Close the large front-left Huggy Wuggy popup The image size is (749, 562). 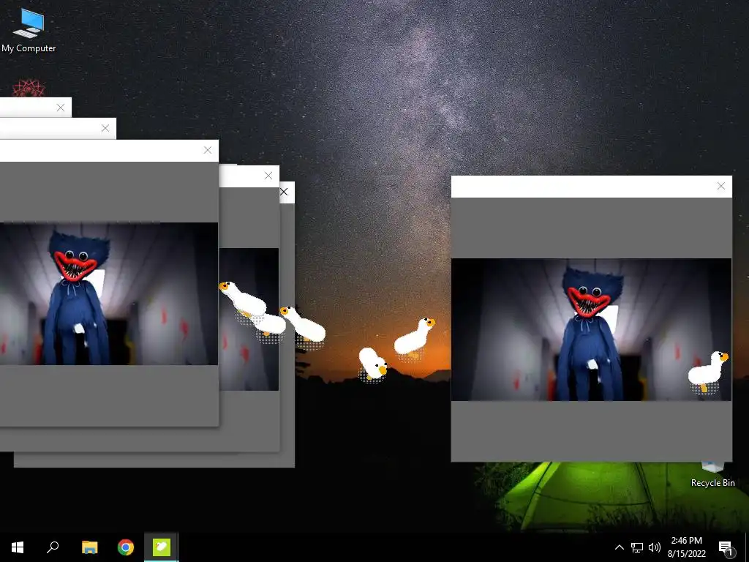pyautogui.click(x=207, y=150)
